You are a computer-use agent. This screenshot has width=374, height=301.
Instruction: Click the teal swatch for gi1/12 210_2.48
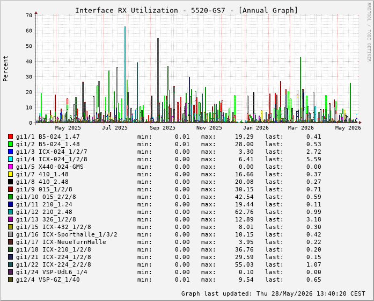click(x=10, y=212)
